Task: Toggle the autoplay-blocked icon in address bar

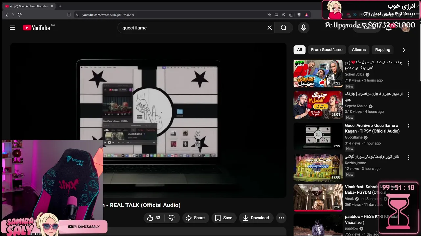Action: tap(269, 15)
